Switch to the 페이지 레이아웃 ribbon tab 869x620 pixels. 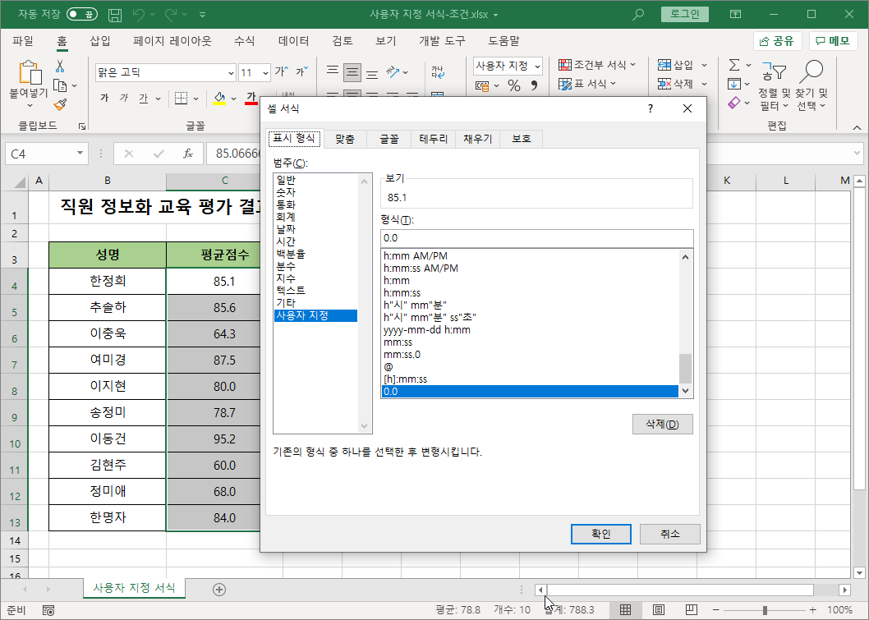point(172,41)
